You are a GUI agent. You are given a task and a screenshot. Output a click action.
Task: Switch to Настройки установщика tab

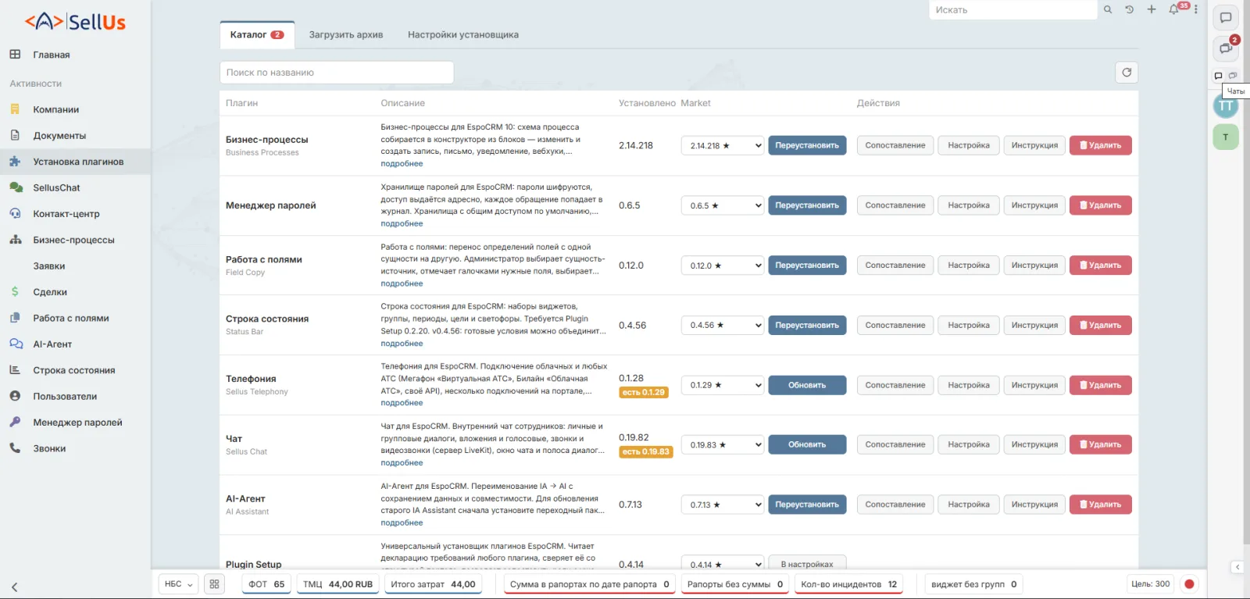click(463, 35)
